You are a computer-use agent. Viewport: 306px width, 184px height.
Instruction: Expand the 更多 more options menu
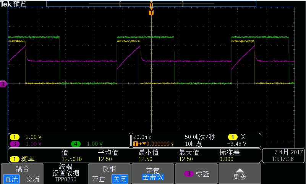pos(240,173)
